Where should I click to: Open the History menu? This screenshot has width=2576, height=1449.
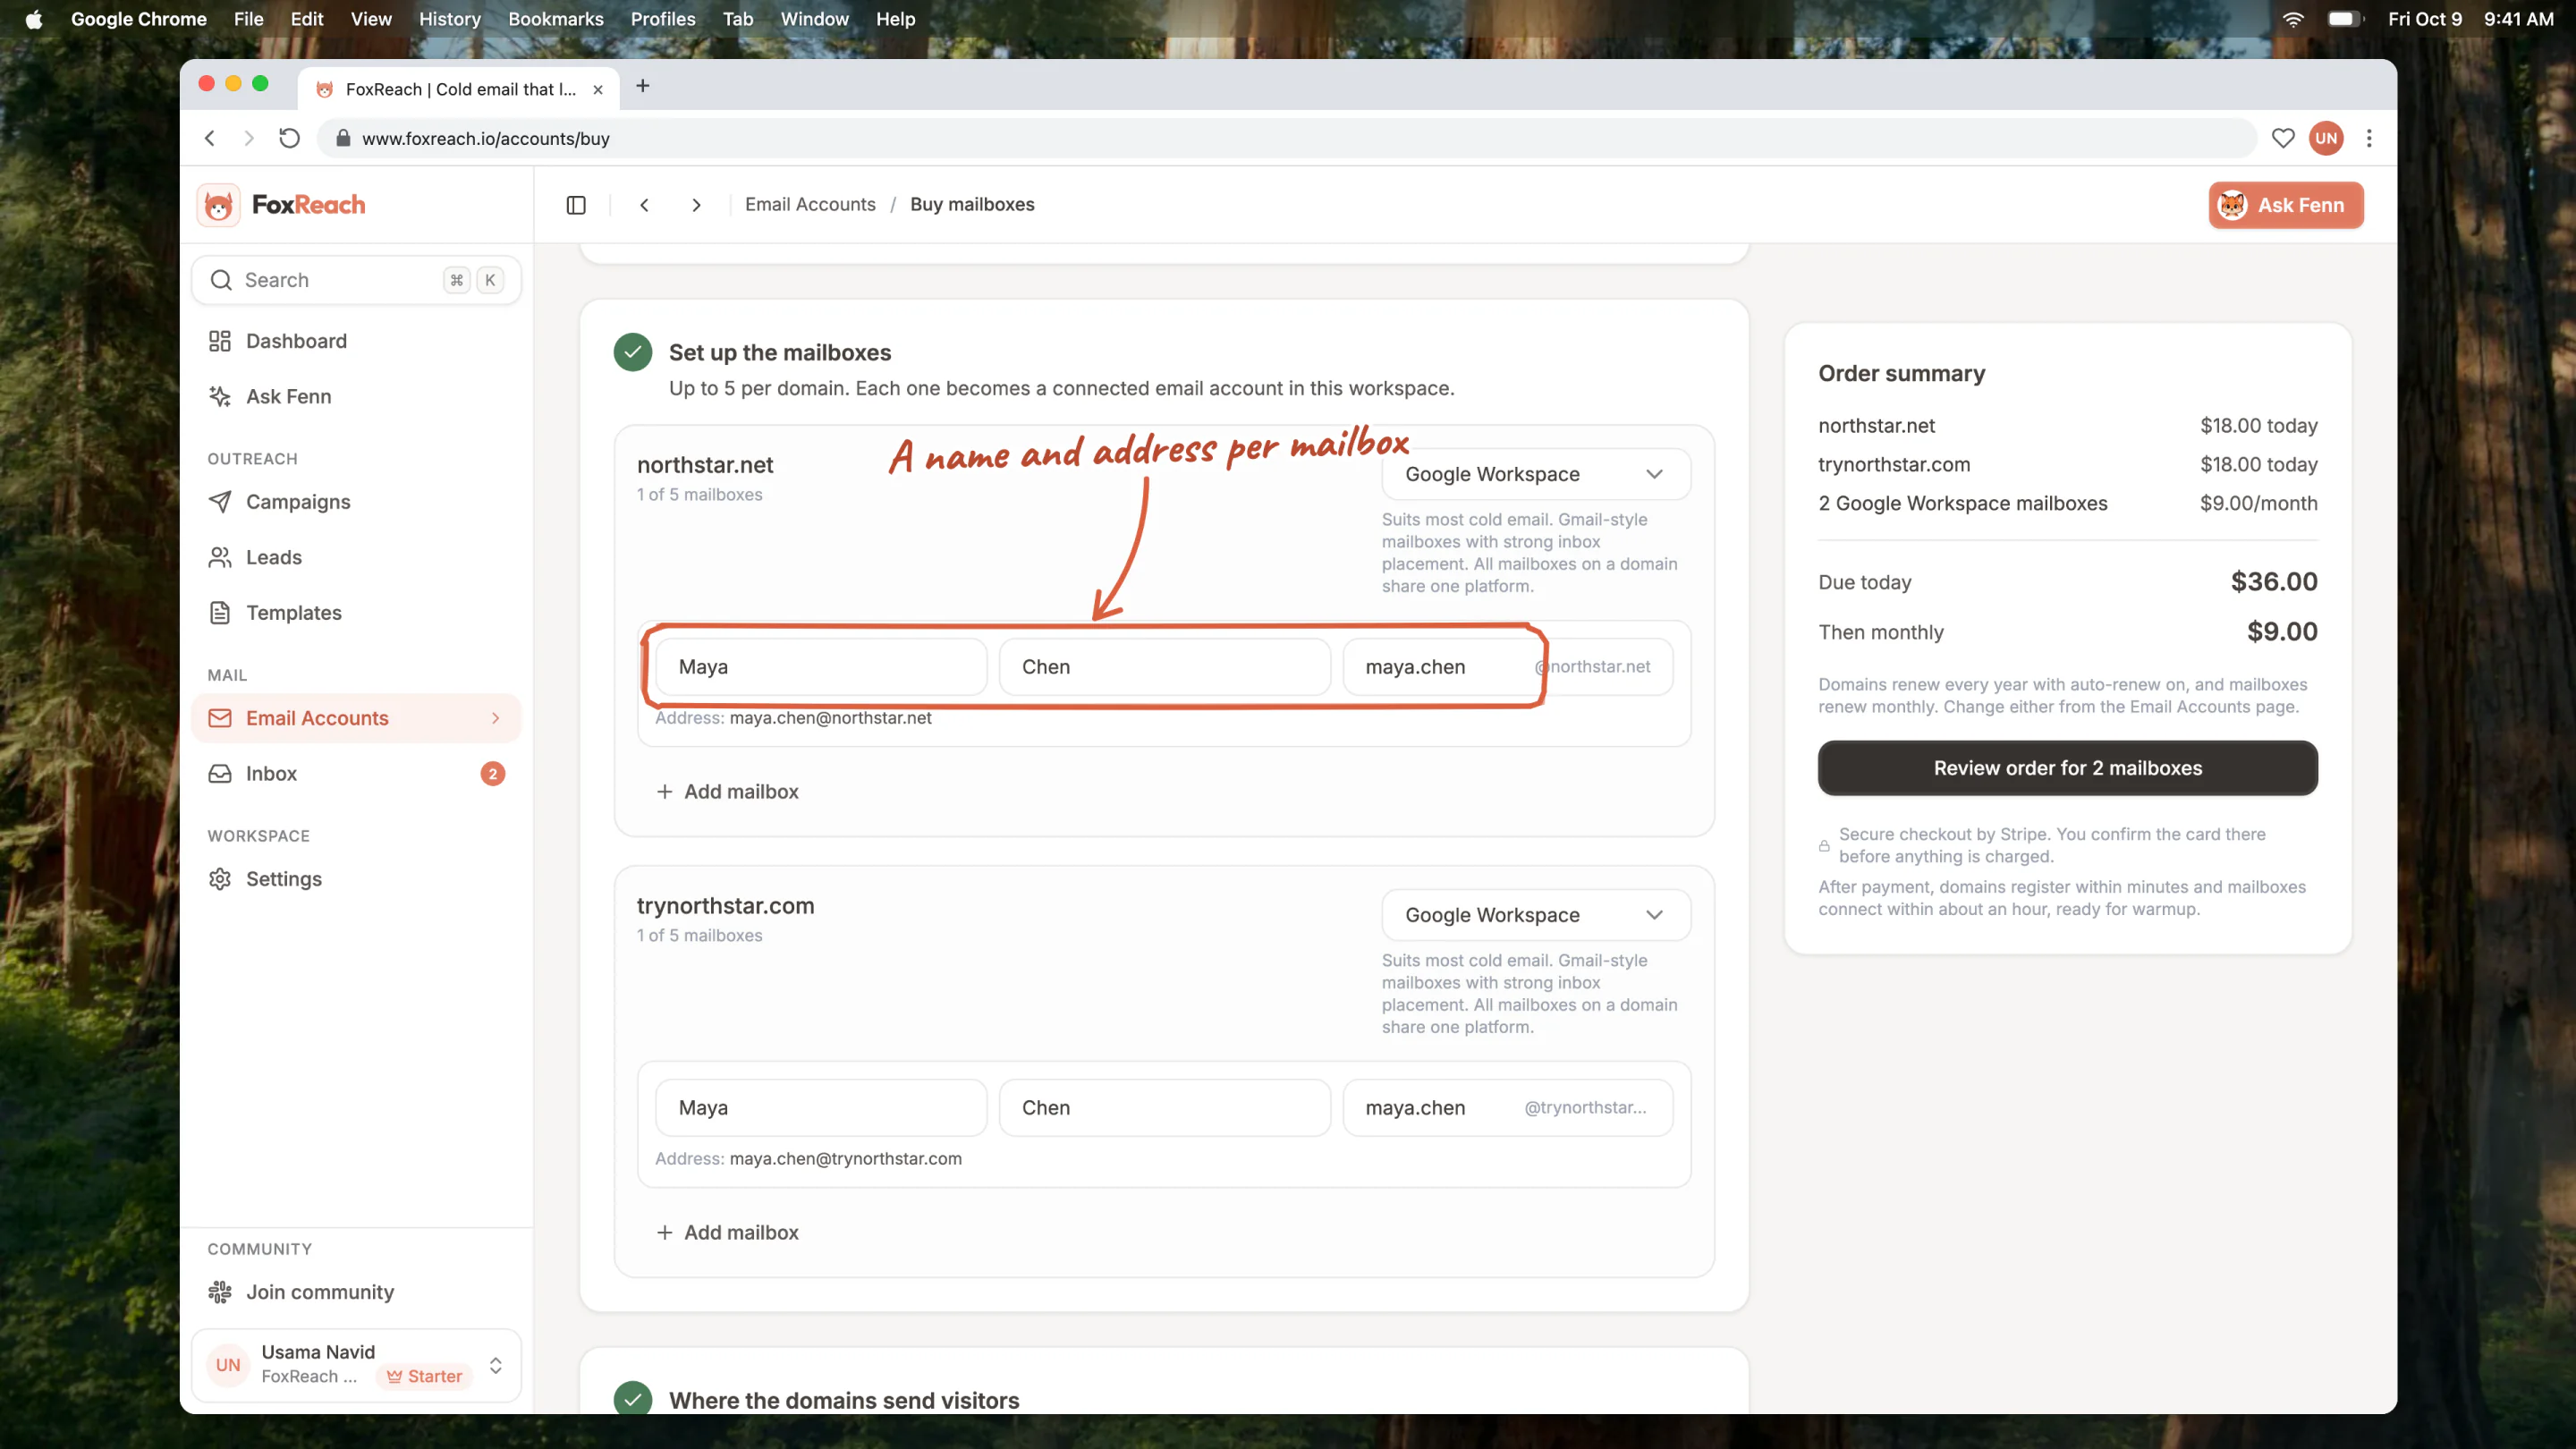tap(449, 19)
